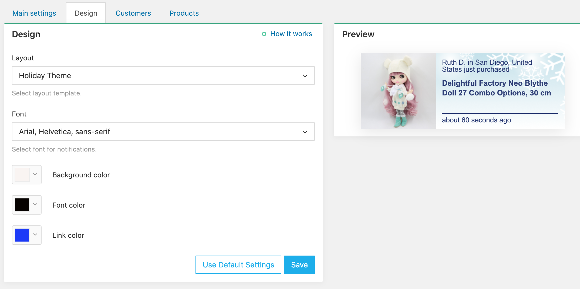Pick the light Background color swatch

(x=22, y=175)
